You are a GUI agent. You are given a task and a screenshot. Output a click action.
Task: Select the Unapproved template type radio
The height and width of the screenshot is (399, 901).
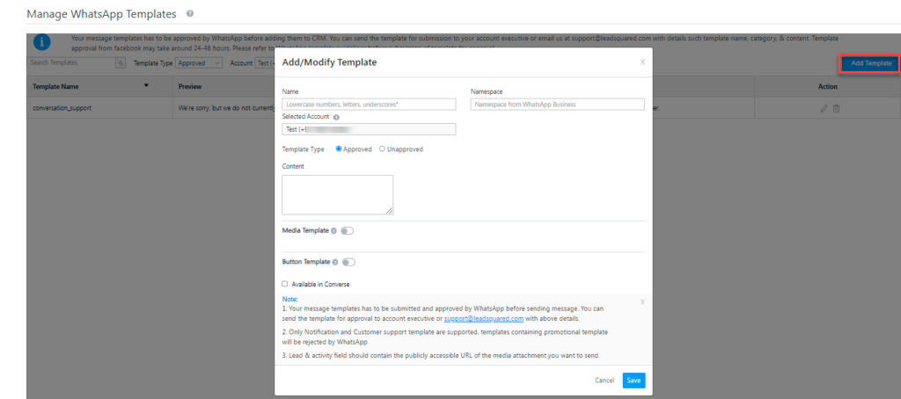[382, 149]
